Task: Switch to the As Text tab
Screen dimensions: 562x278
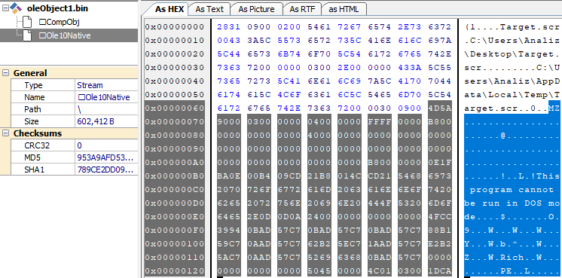Action: click(x=209, y=9)
